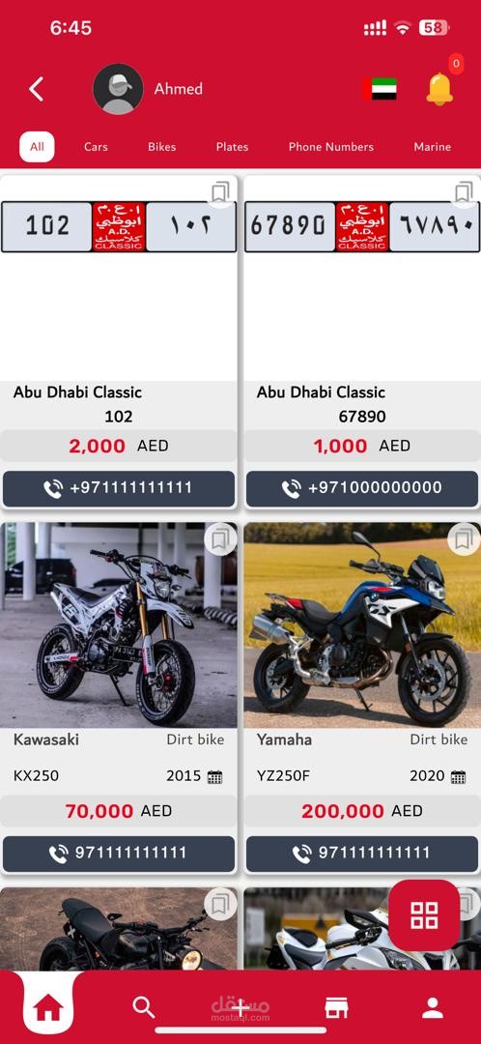Tap the back arrow icon
Screen dimensions: 481x1044
(37, 89)
